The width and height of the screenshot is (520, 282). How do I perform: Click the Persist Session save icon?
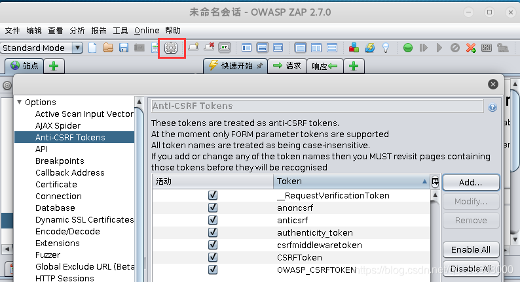(x=124, y=48)
